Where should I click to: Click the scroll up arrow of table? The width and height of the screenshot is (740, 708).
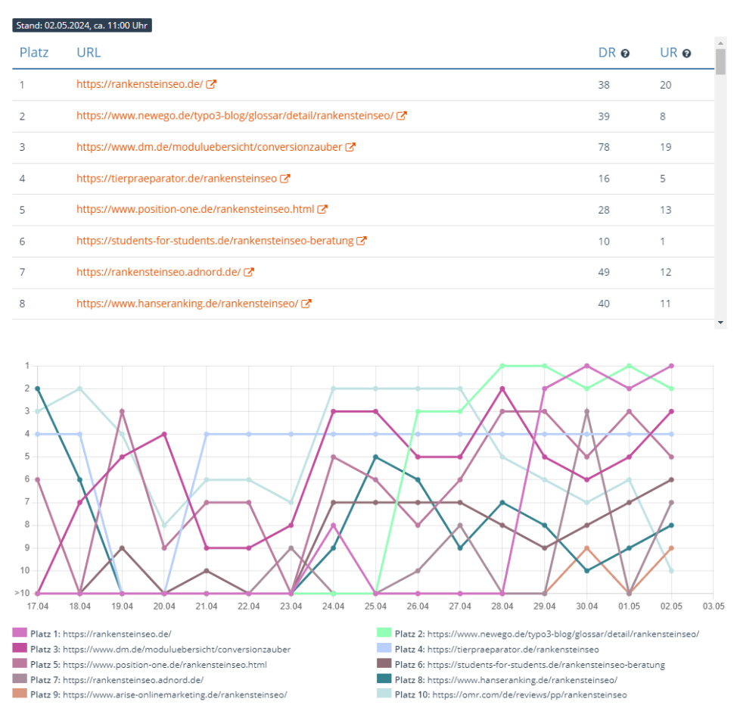click(720, 44)
